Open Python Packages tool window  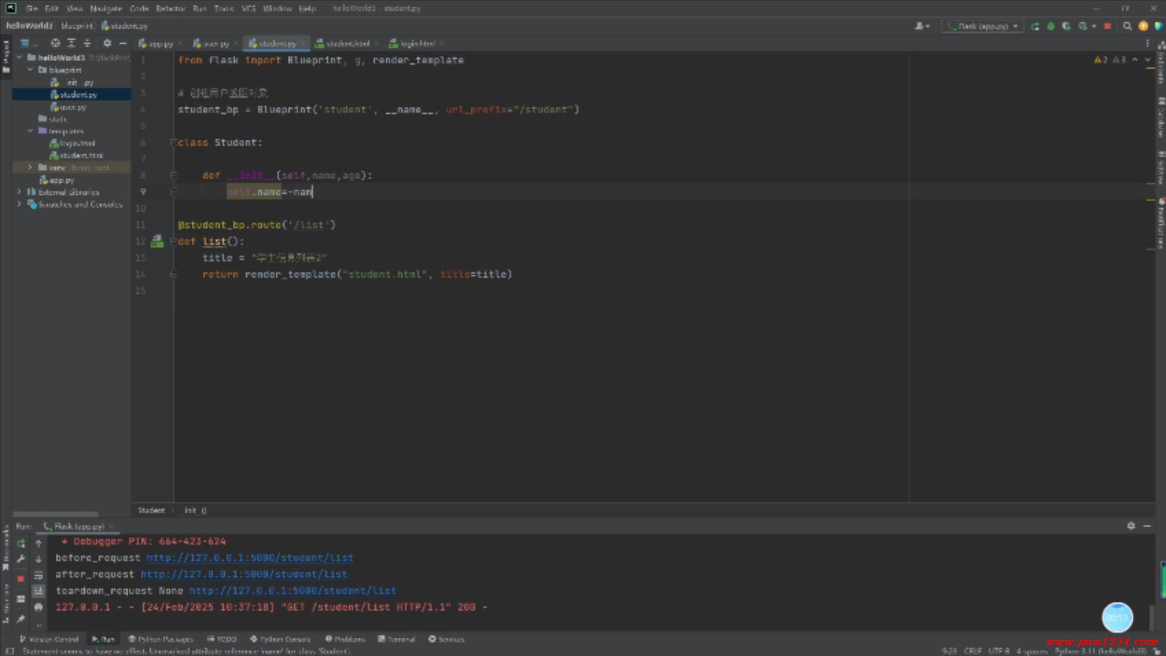(x=161, y=639)
